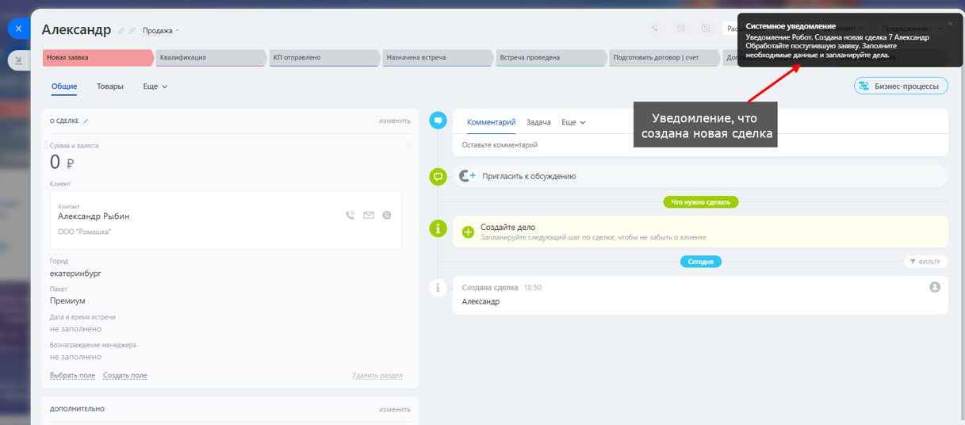Click the green discussion timeline icon
965x425 pixels.
pos(438,177)
